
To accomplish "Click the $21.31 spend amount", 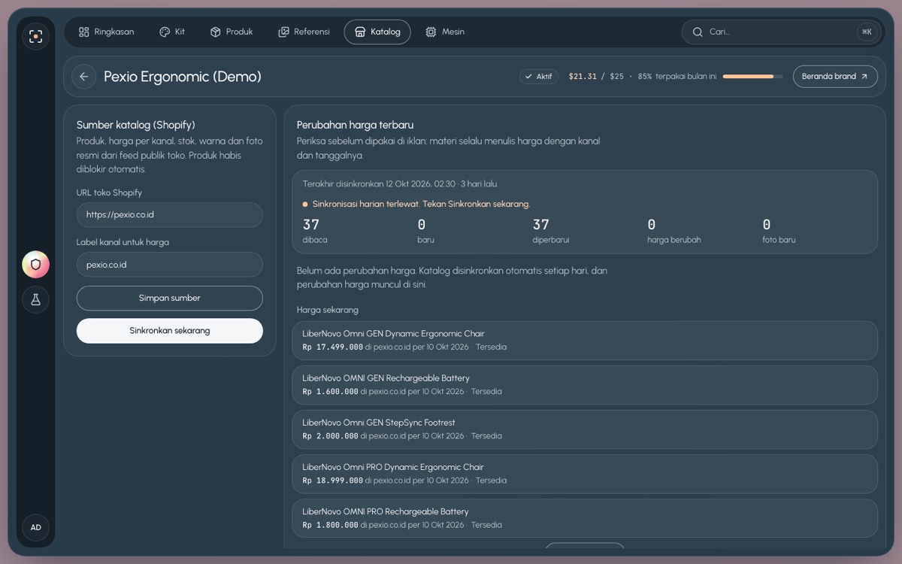I will [x=583, y=77].
